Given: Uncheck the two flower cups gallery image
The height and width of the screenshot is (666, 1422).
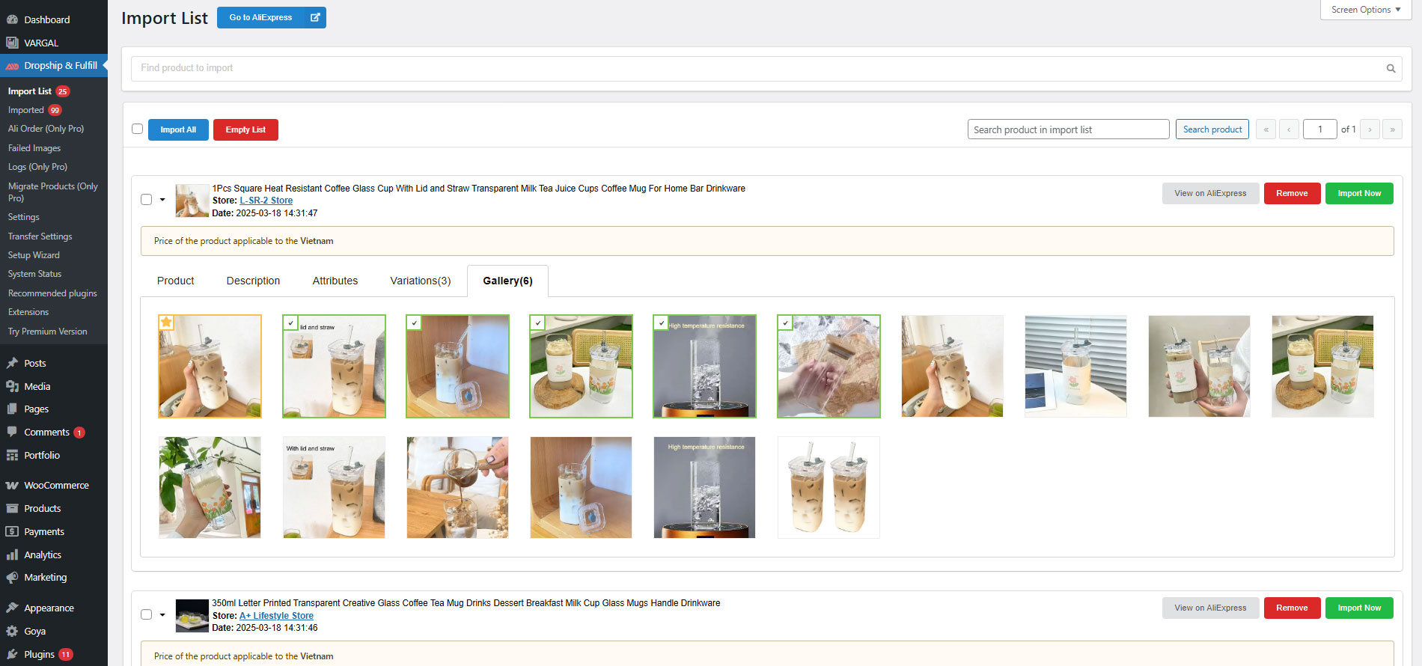Looking at the screenshot, I should click(x=537, y=323).
